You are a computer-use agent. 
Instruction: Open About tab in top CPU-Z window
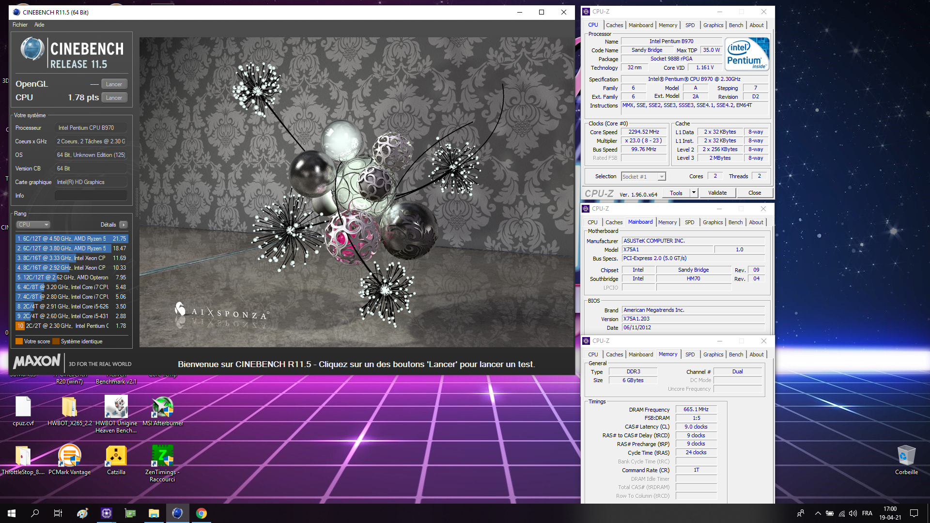tap(757, 25)
